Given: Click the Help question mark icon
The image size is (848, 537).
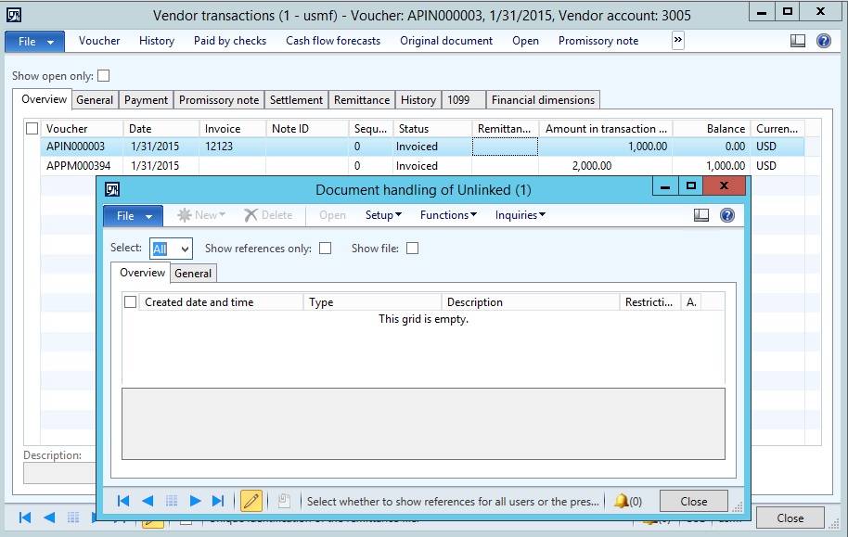Looking at the screenshot, I should coord(726,215).
